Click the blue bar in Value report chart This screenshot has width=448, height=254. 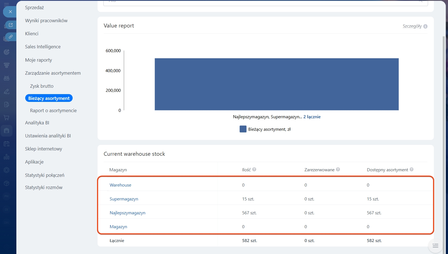[x=276, y=84]
